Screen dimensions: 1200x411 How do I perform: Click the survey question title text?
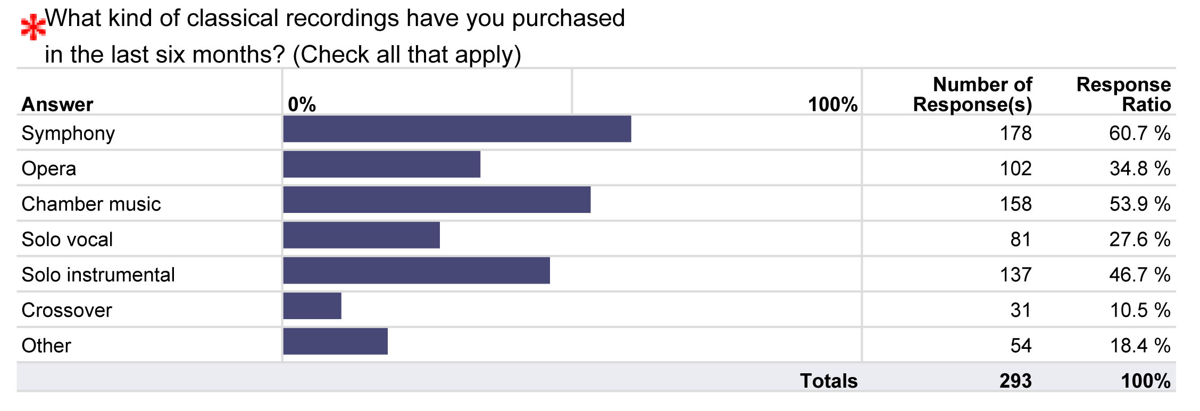(335, 37)
